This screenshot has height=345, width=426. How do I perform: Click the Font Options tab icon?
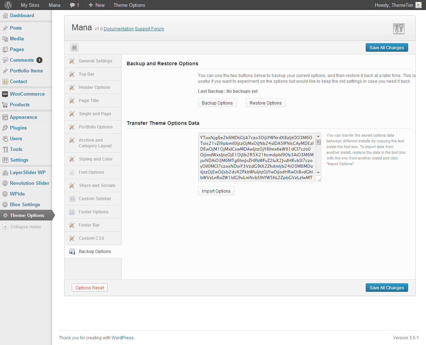click(72, 172)
